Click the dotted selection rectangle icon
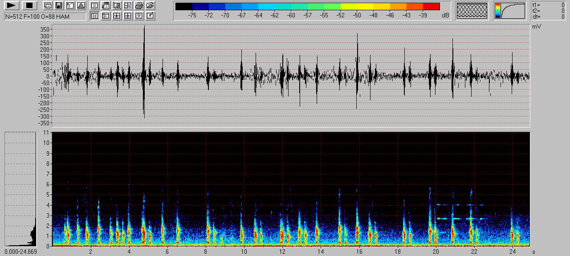Image resolution: width=570 pixels, height=256 pixels. 117,6
